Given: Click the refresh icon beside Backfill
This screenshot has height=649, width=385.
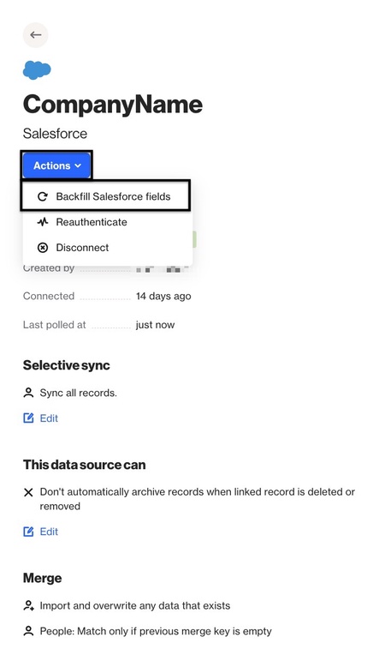Looking at the screenshot, I should [43, 196].
